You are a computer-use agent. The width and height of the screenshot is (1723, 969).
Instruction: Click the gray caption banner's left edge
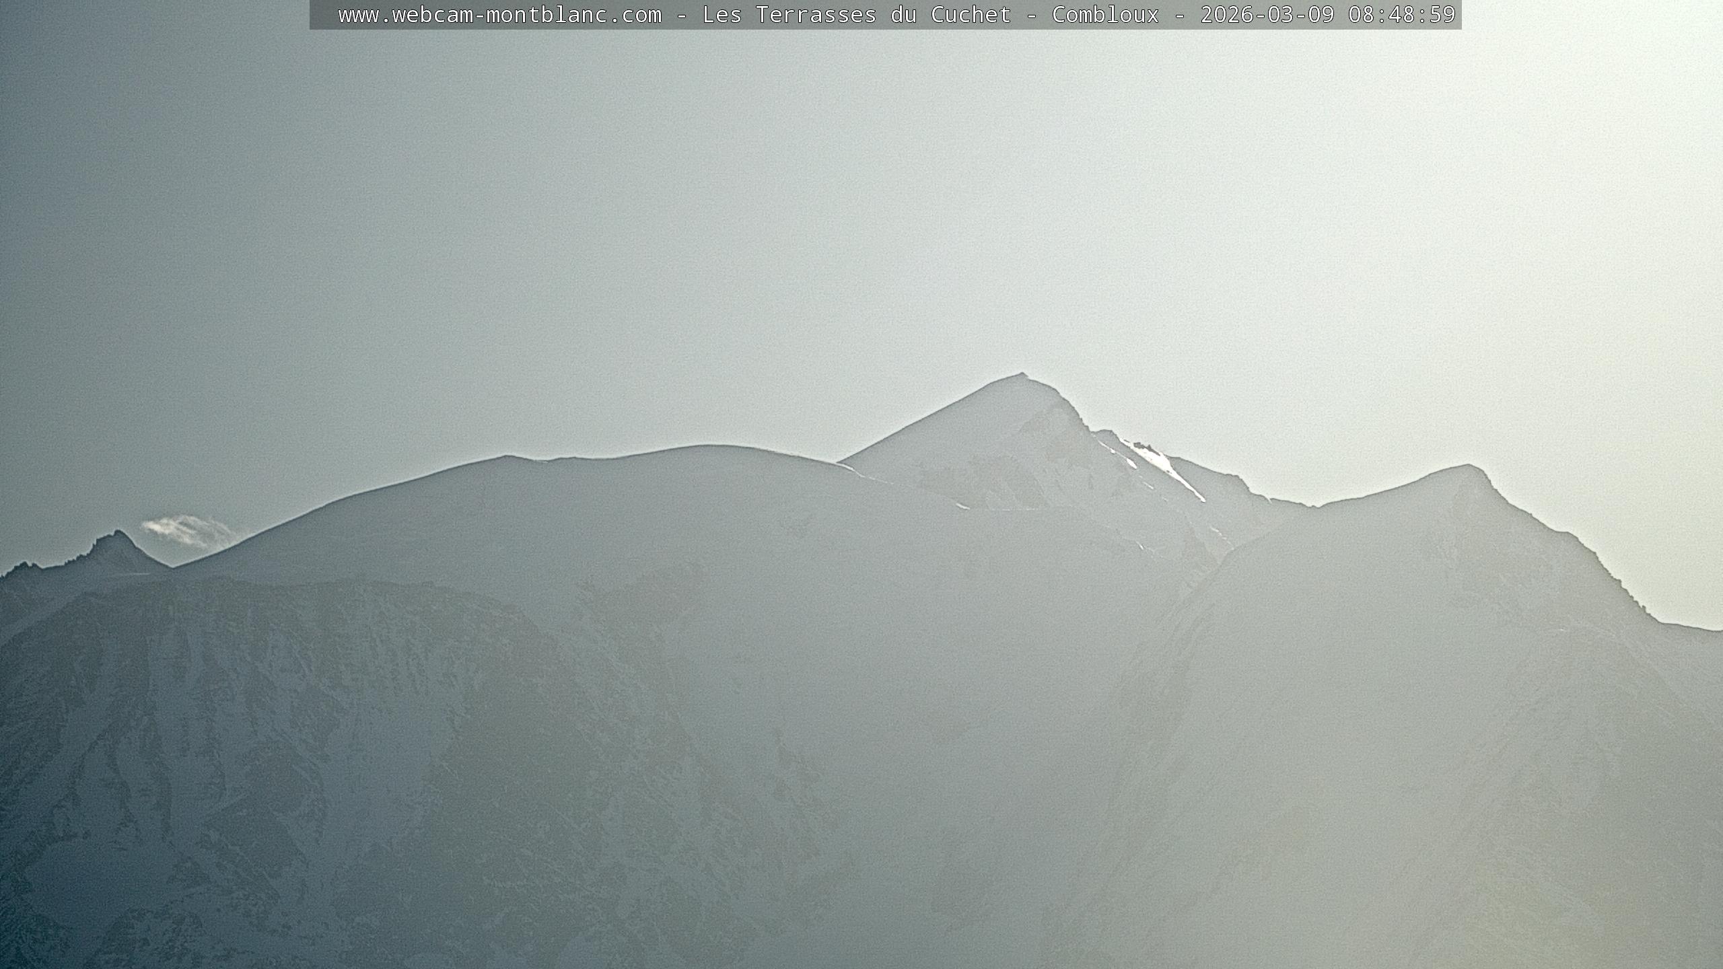pos(315,15)
